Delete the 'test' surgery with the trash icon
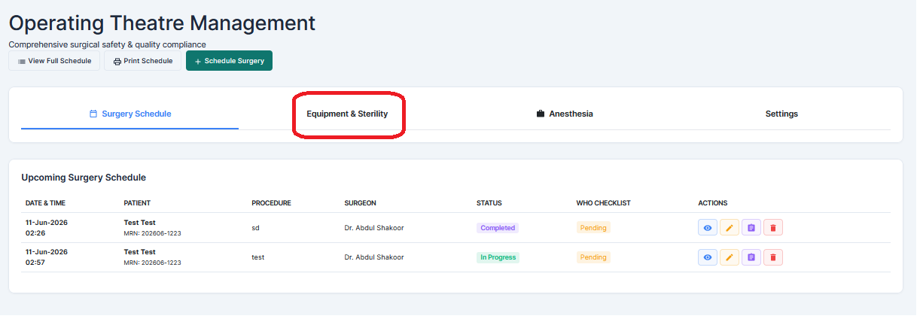This screenshot has height=316, width=920. (x=773, y=257)
